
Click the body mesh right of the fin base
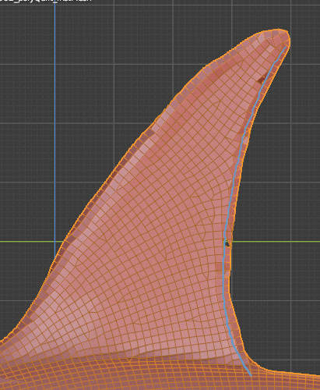(x=290, y=381)
